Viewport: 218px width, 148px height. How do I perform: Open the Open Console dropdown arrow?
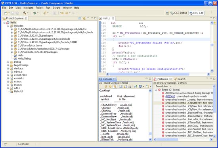150,86
